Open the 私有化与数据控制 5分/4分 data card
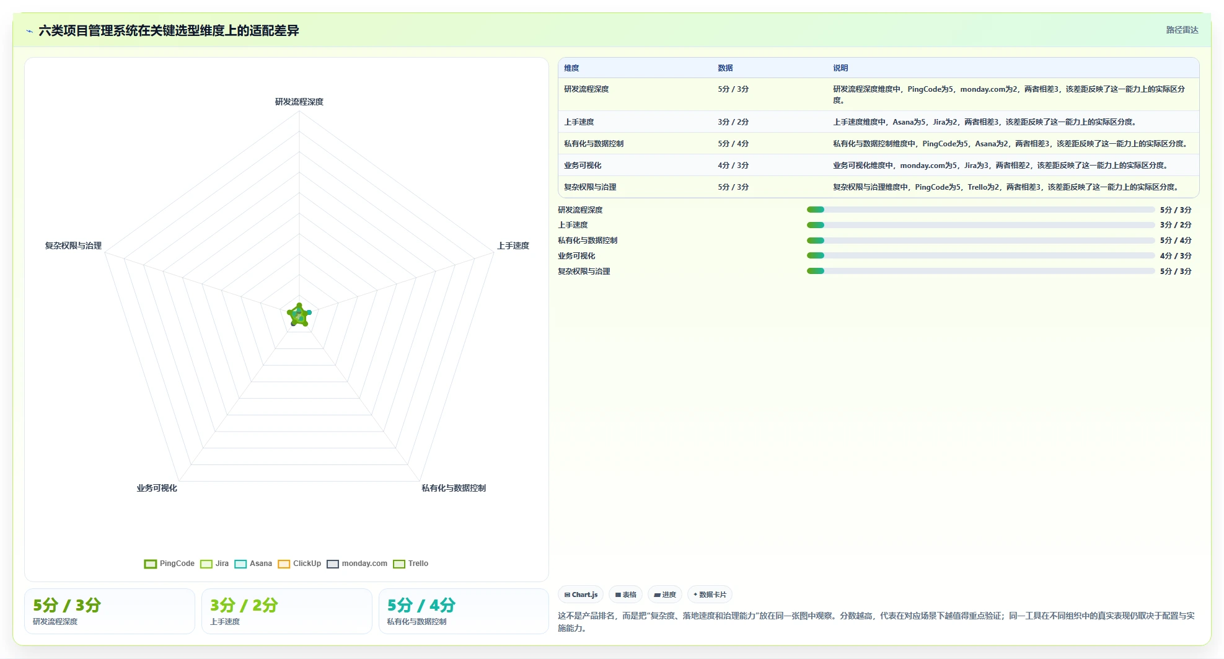The image size is (1224, 659). (464, 611)
